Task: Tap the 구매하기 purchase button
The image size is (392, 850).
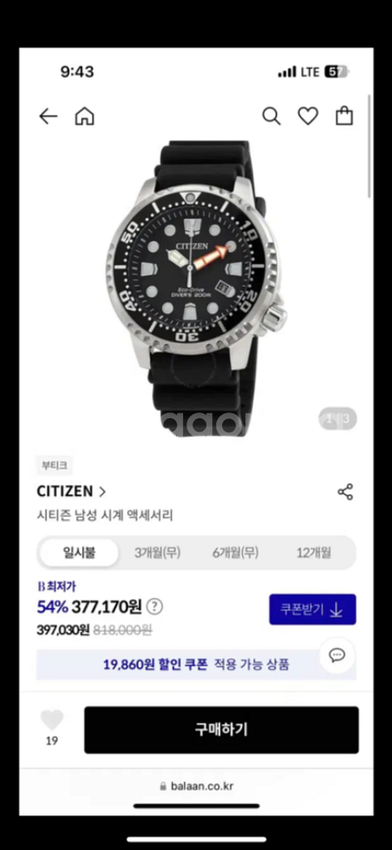Action: point(221,730)
